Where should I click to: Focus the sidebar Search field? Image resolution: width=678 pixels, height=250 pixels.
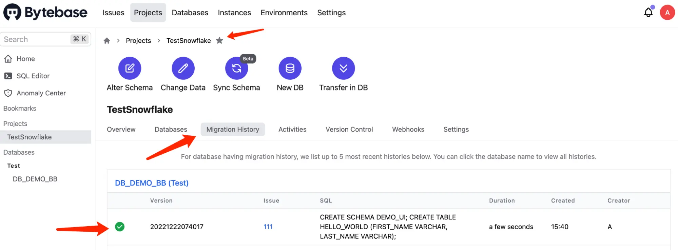coord(45,39)
